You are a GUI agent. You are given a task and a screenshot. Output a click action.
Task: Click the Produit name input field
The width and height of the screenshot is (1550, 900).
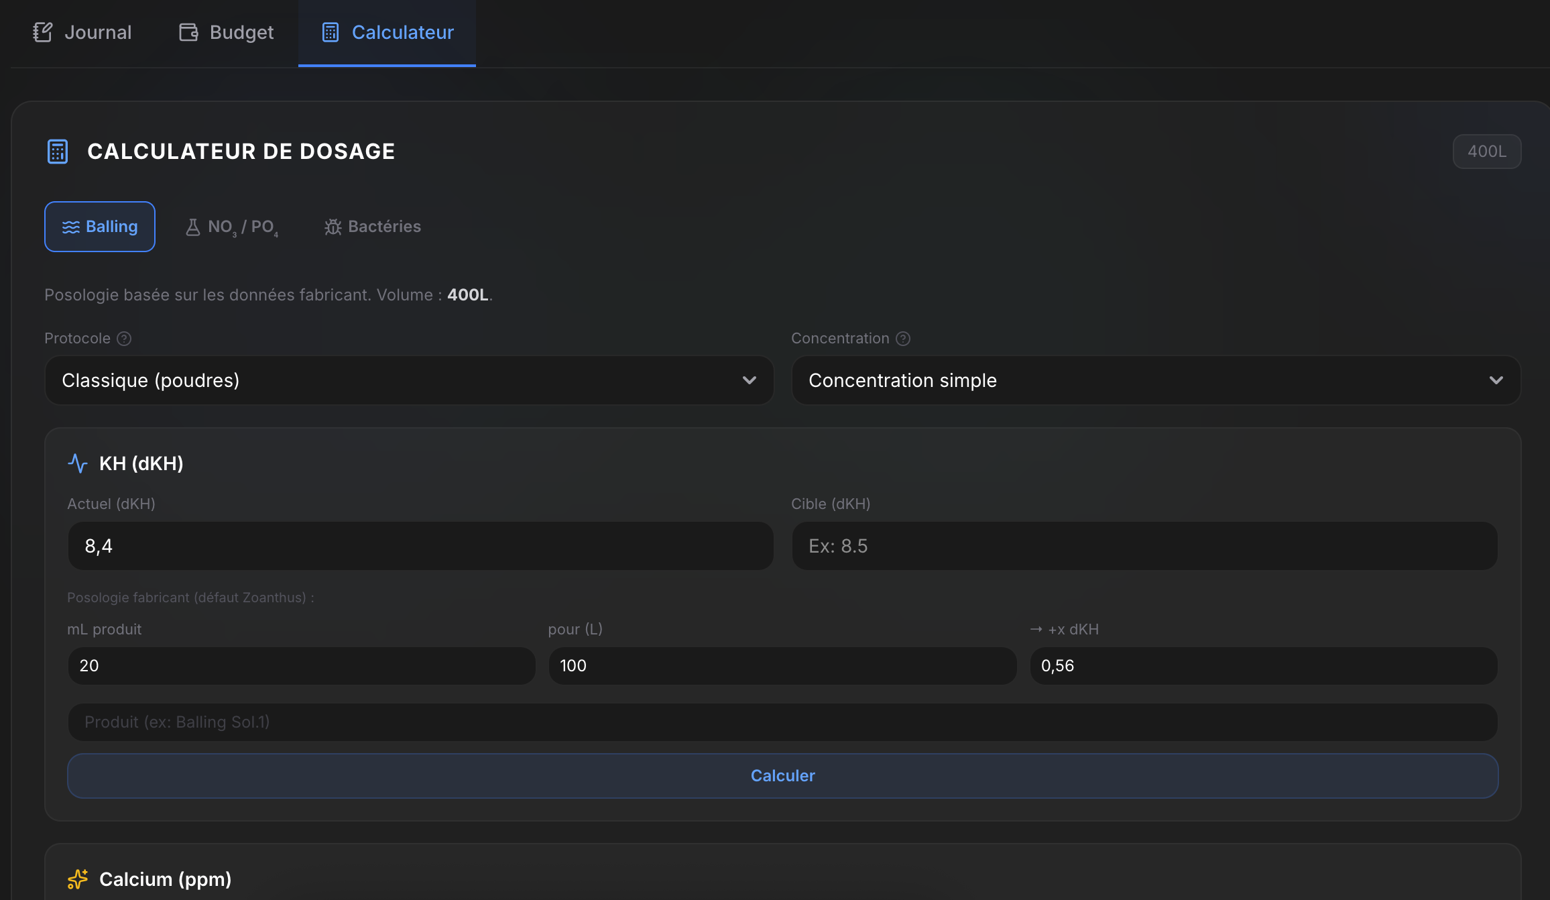[x=782, y=722]
